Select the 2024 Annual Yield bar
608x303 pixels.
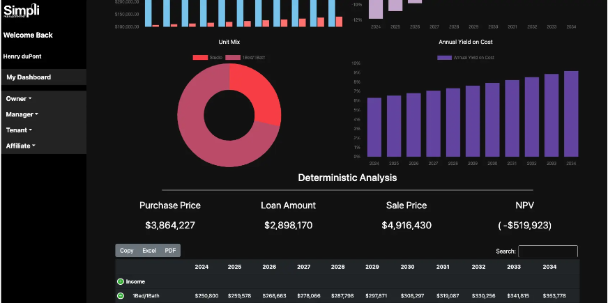(x=374, y=127)
